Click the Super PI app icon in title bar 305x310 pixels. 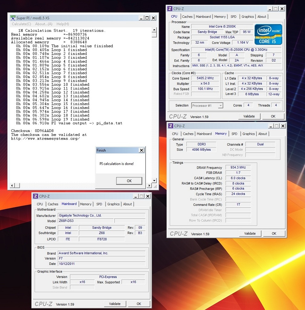(x=13, y=18)
